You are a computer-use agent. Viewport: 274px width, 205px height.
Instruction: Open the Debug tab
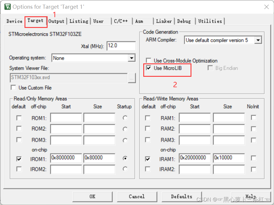point(184,21)
